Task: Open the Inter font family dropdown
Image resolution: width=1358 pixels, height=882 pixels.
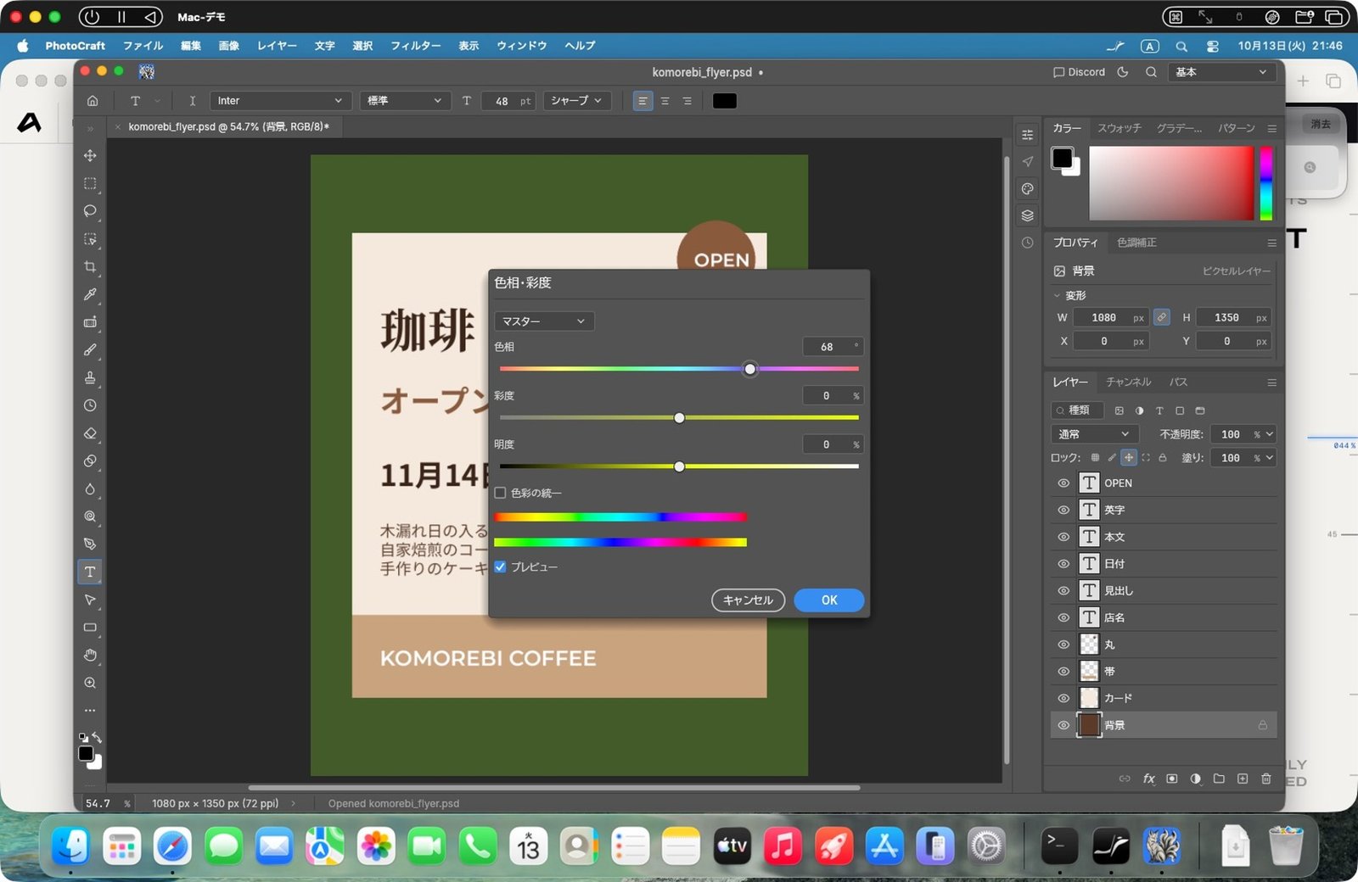Action: pos(279,101)
